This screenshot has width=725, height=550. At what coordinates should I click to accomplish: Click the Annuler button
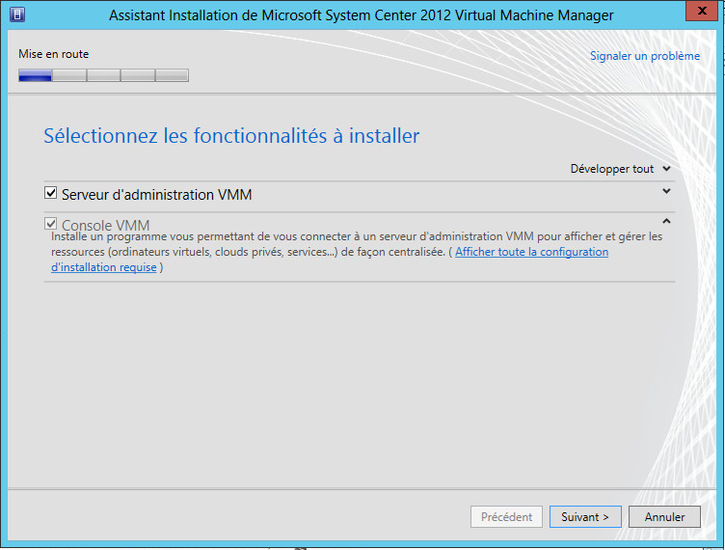[x=664, y=516]
